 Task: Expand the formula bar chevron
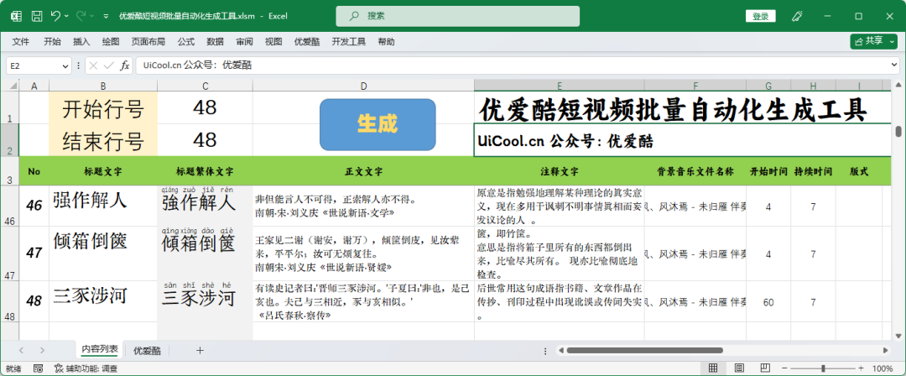pyautogui.click(x=894, y=65)
